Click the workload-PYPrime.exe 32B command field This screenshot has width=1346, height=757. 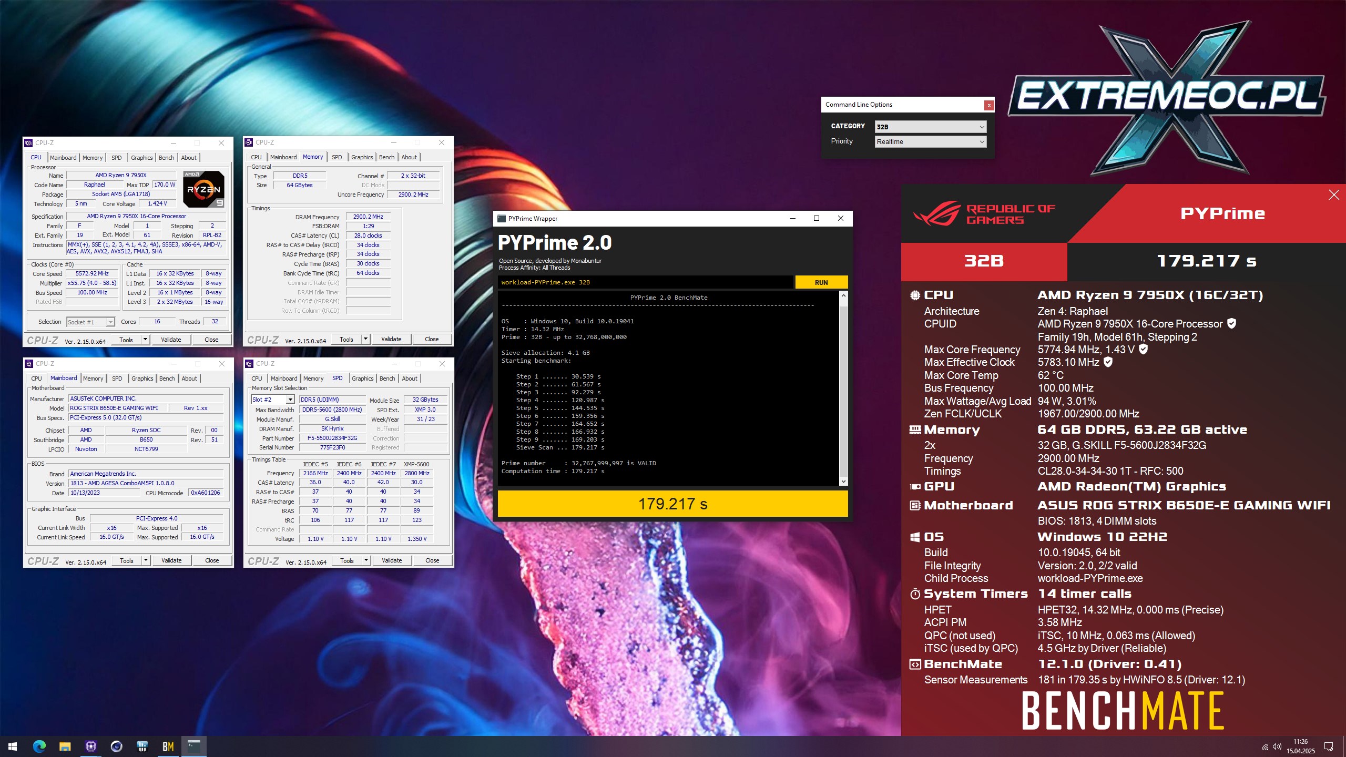point(645,282)
